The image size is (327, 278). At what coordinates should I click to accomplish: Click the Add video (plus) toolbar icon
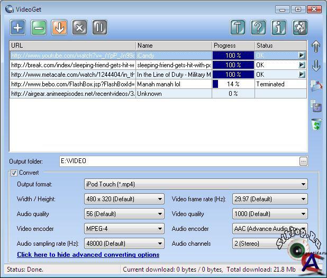click(18, 28)
